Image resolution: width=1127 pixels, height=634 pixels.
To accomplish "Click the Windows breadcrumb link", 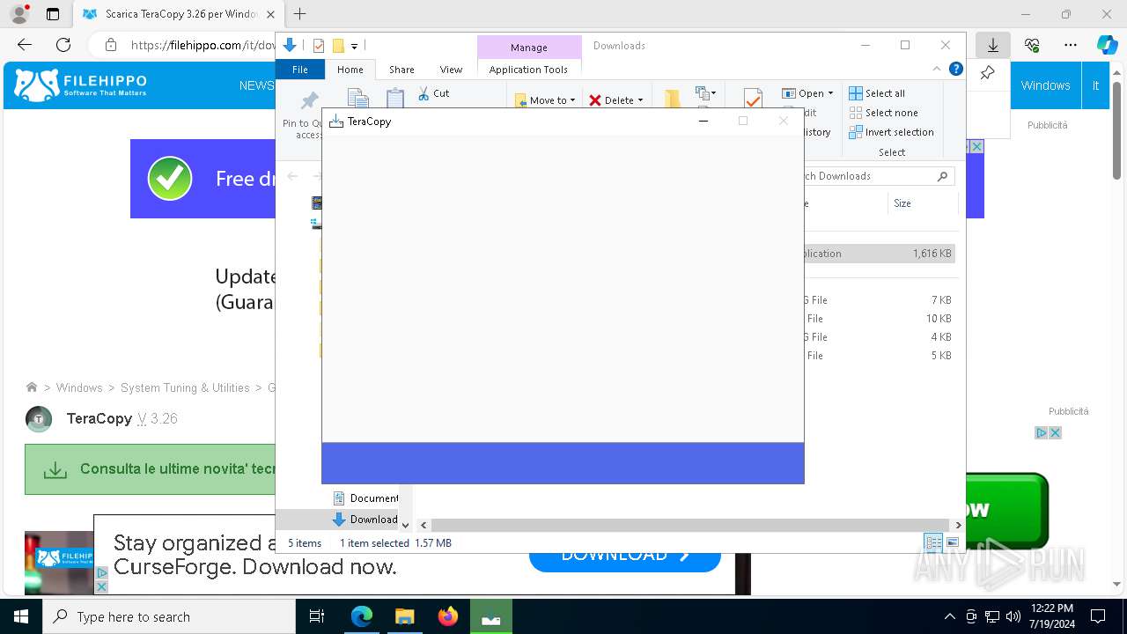I will 79,387.
